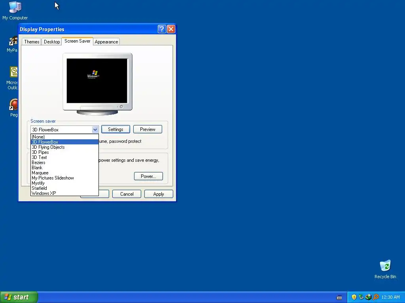405x303 pixels.
Task: Click the security shield tray icon
Action: [x=354, y=297]
